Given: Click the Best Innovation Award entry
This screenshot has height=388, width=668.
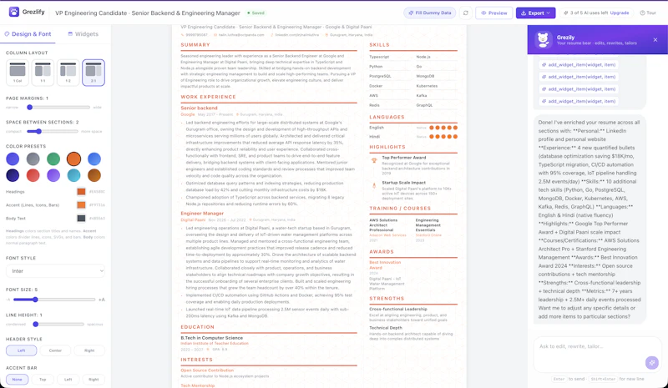Looking at the screenshot, I should tap(385, 265).
